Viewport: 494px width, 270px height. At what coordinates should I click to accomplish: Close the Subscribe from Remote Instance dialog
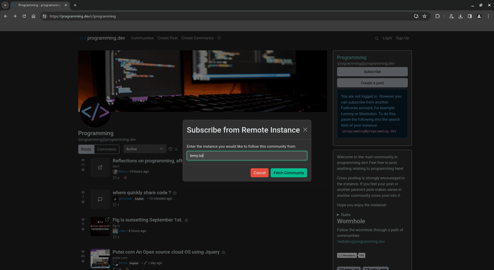point(305,130)
